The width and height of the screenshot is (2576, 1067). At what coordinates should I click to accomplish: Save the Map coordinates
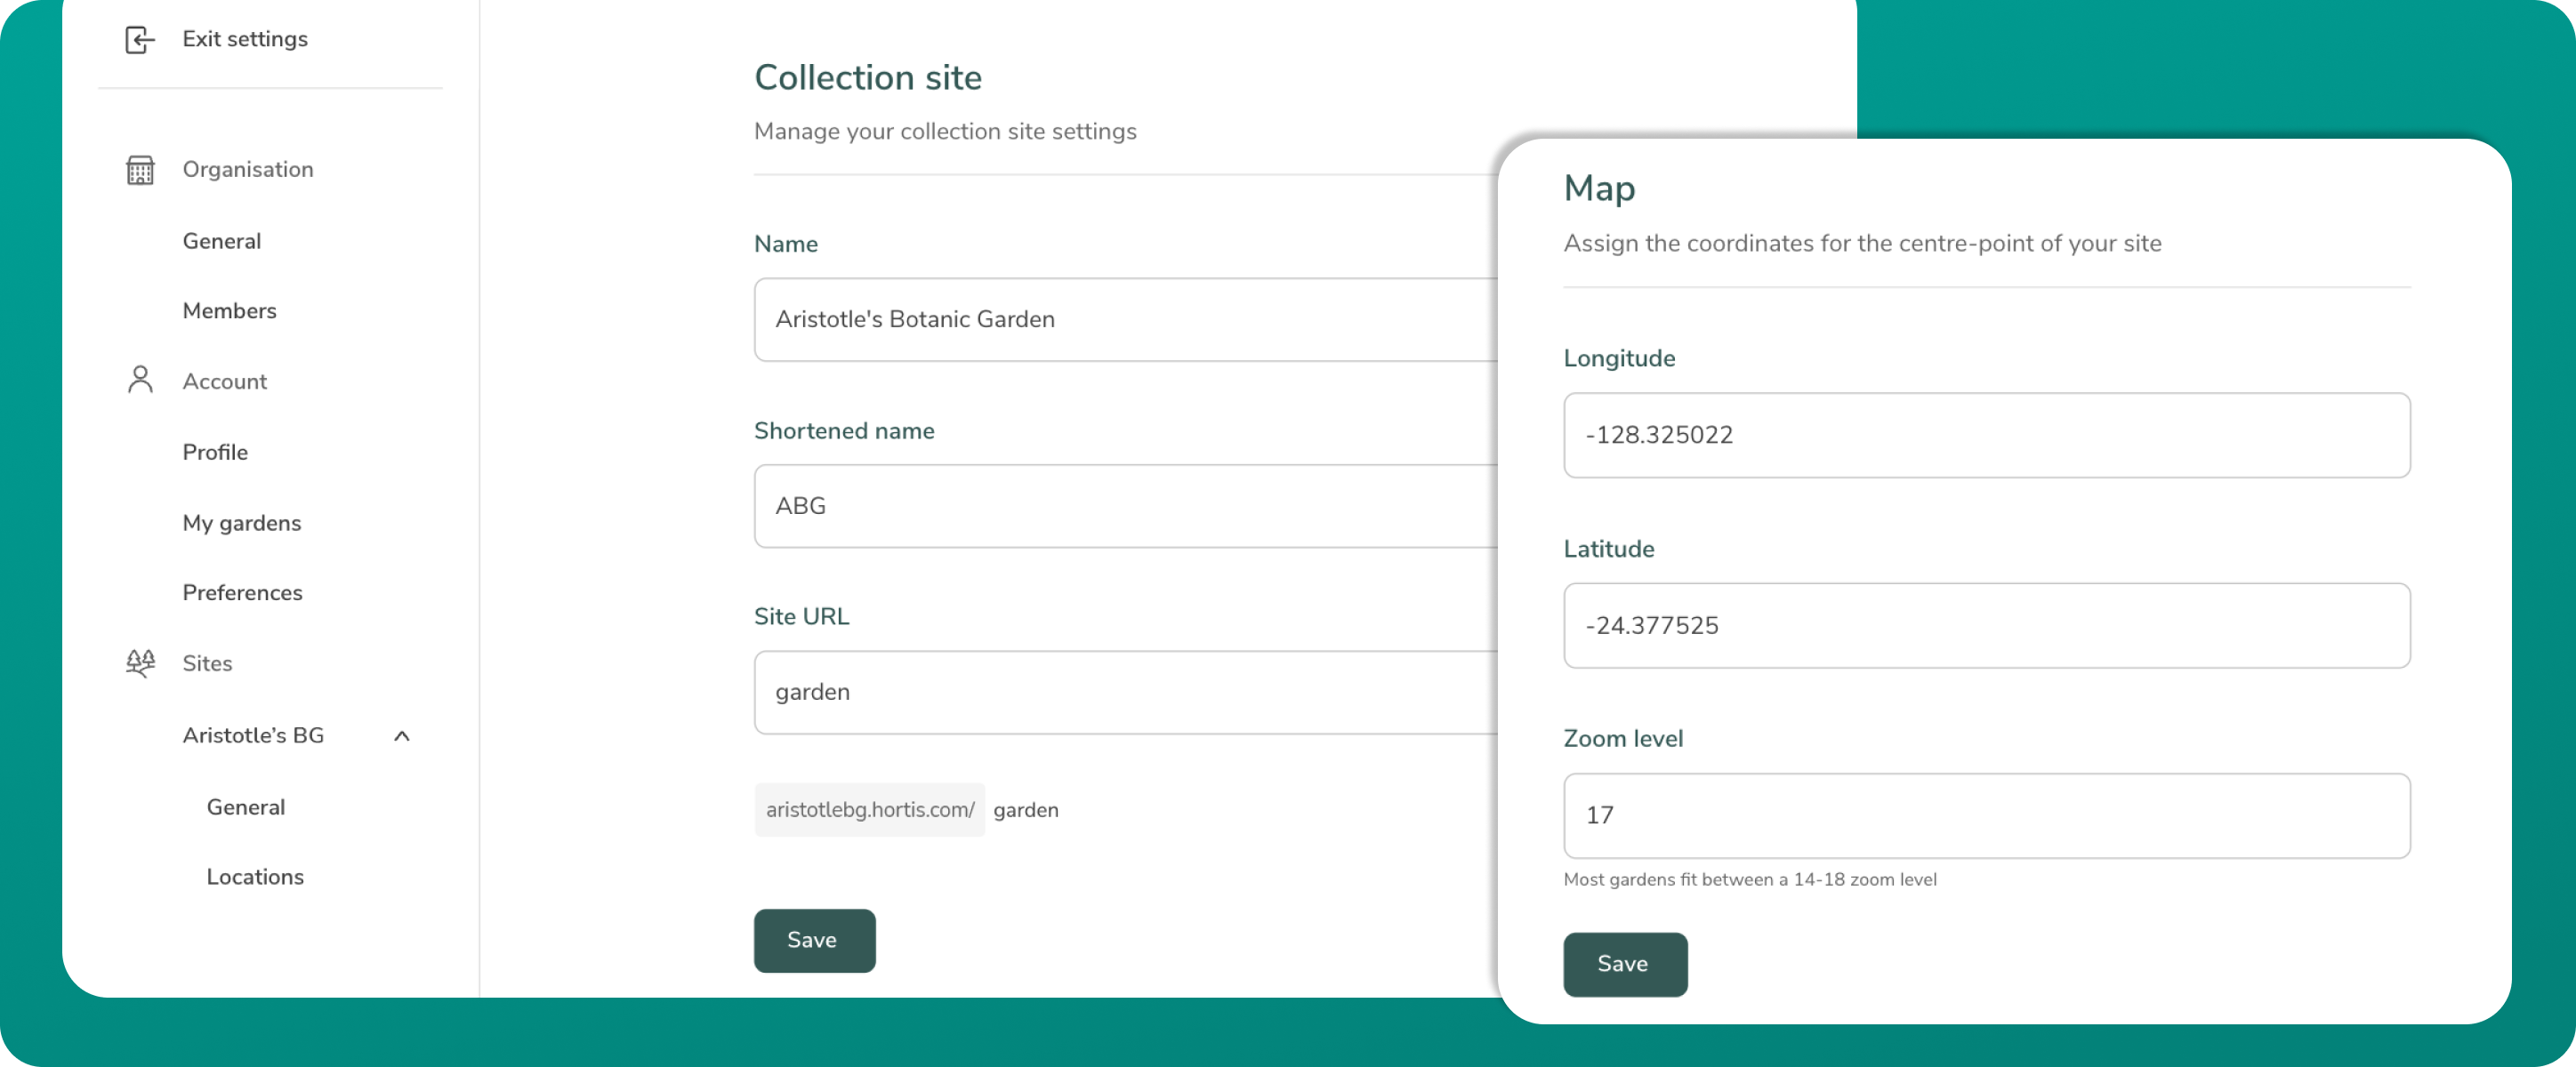(1624, 964)
